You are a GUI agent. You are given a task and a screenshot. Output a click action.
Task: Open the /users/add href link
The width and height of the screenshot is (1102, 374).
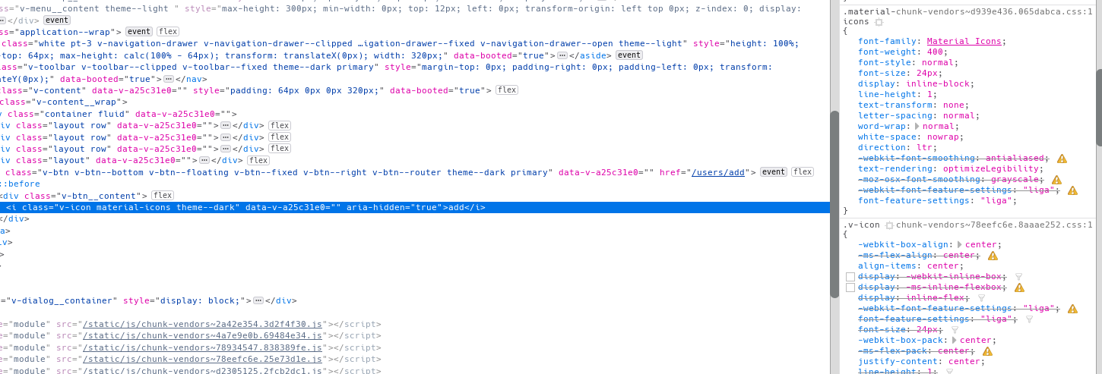click(718, 172)
